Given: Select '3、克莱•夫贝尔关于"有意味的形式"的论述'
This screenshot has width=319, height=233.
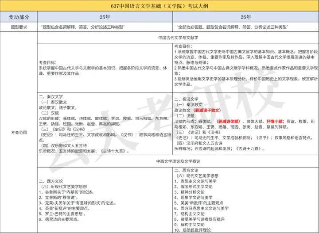Looking at the screenshot, I should pos(77,203).
